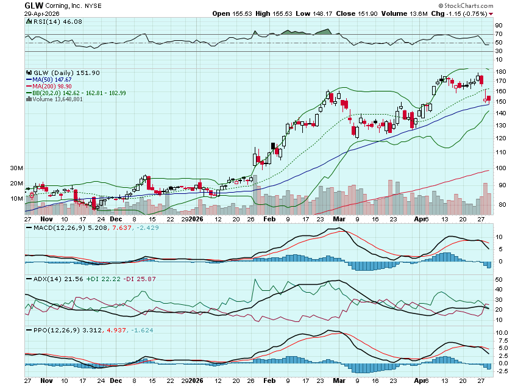Click the 29-Apr-2026 date label

(40, 13)
